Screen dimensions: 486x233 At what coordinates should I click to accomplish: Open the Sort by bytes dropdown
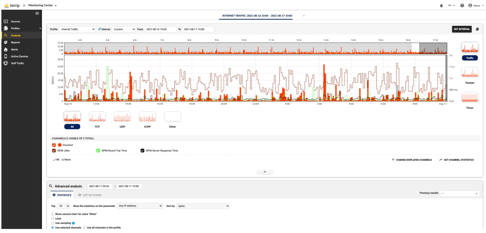coord(203,206)
